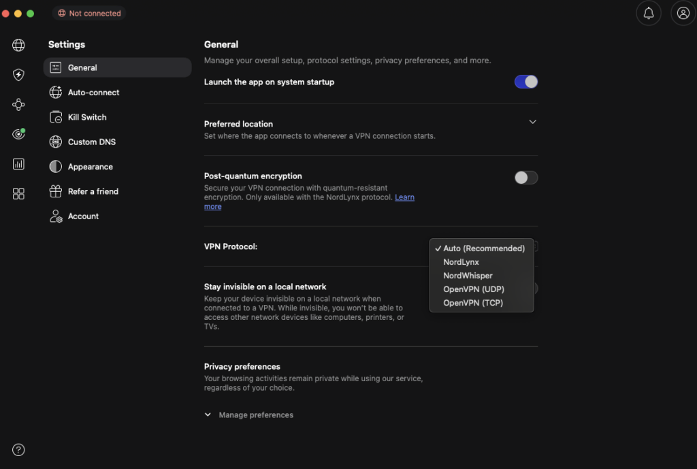Image resolution: width=697 pixels, height=469 pixels.
Task: Disable Launch the app on system startup
Action: tap(526, 82)
